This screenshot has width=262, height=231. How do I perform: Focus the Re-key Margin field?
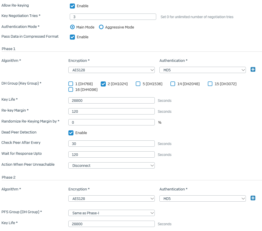(x=112, y=111)
